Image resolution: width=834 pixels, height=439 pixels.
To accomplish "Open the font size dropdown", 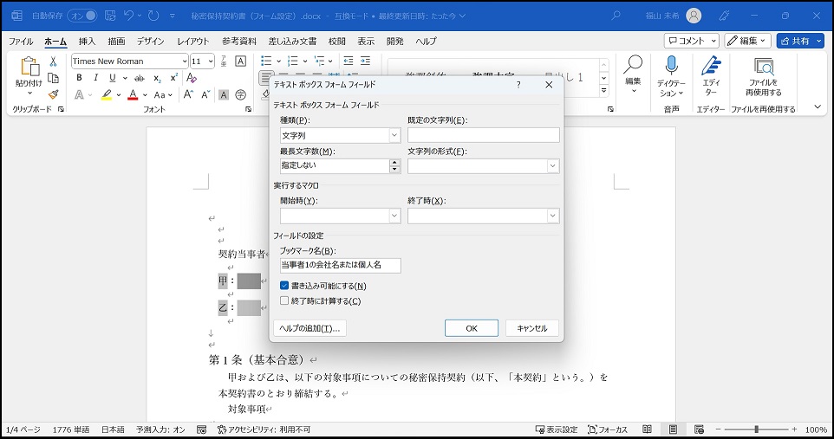I will point(211,61).
